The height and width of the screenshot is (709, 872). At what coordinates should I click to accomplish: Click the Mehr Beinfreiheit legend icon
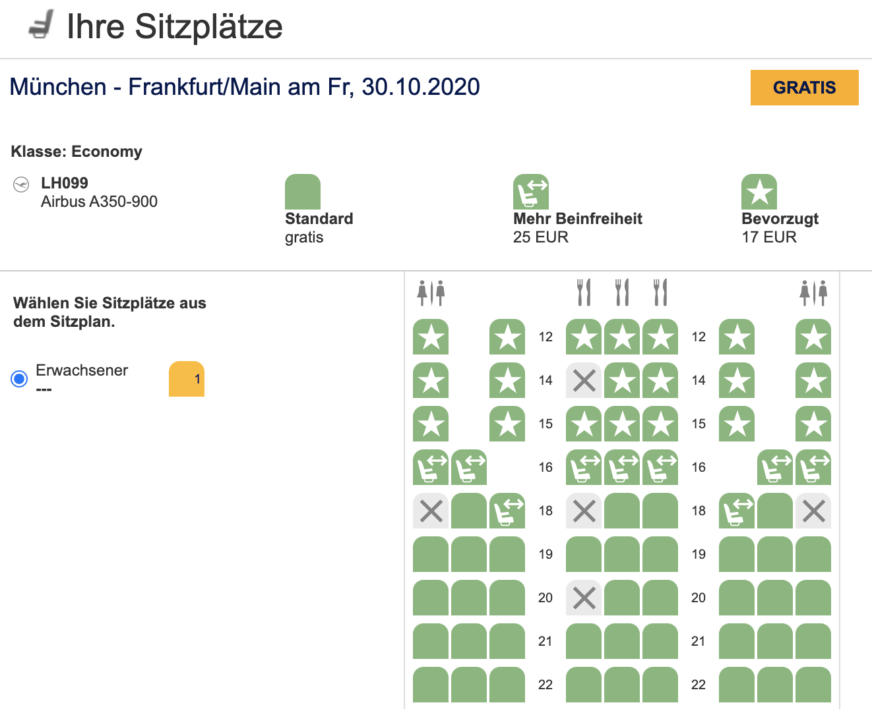click(x=531, y=192)
